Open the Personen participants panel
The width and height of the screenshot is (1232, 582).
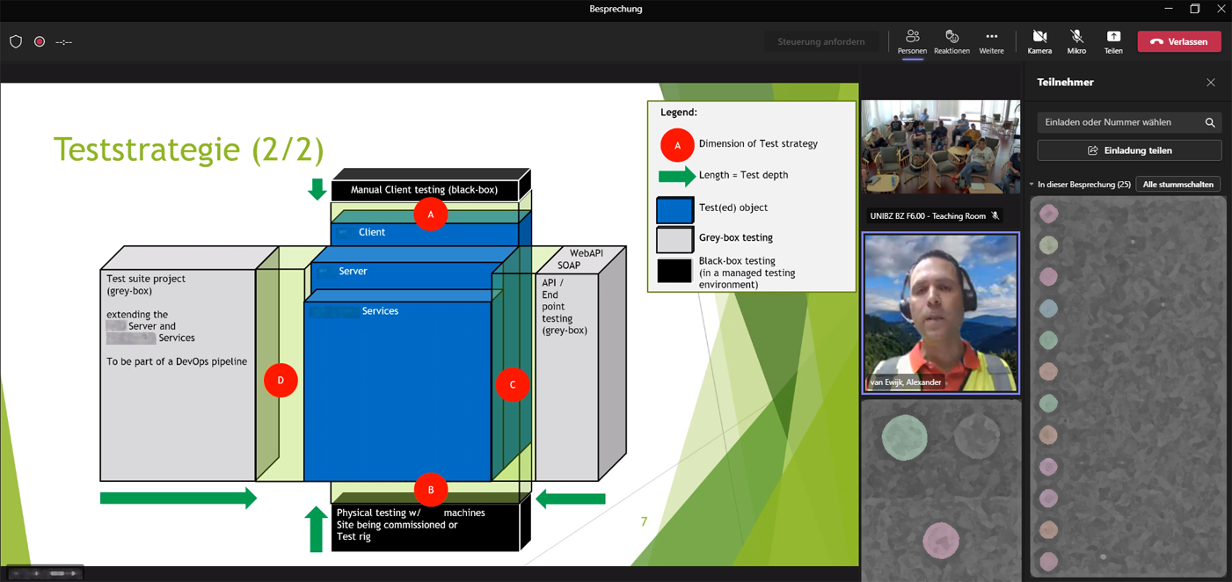912,41
